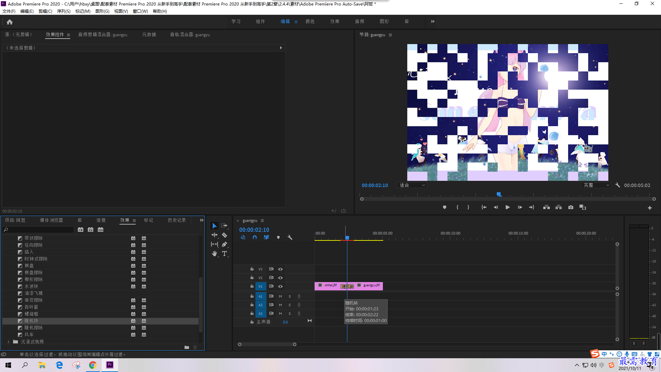
Task: Show hidden project panel tabs chevron
Action: (202, 220)
